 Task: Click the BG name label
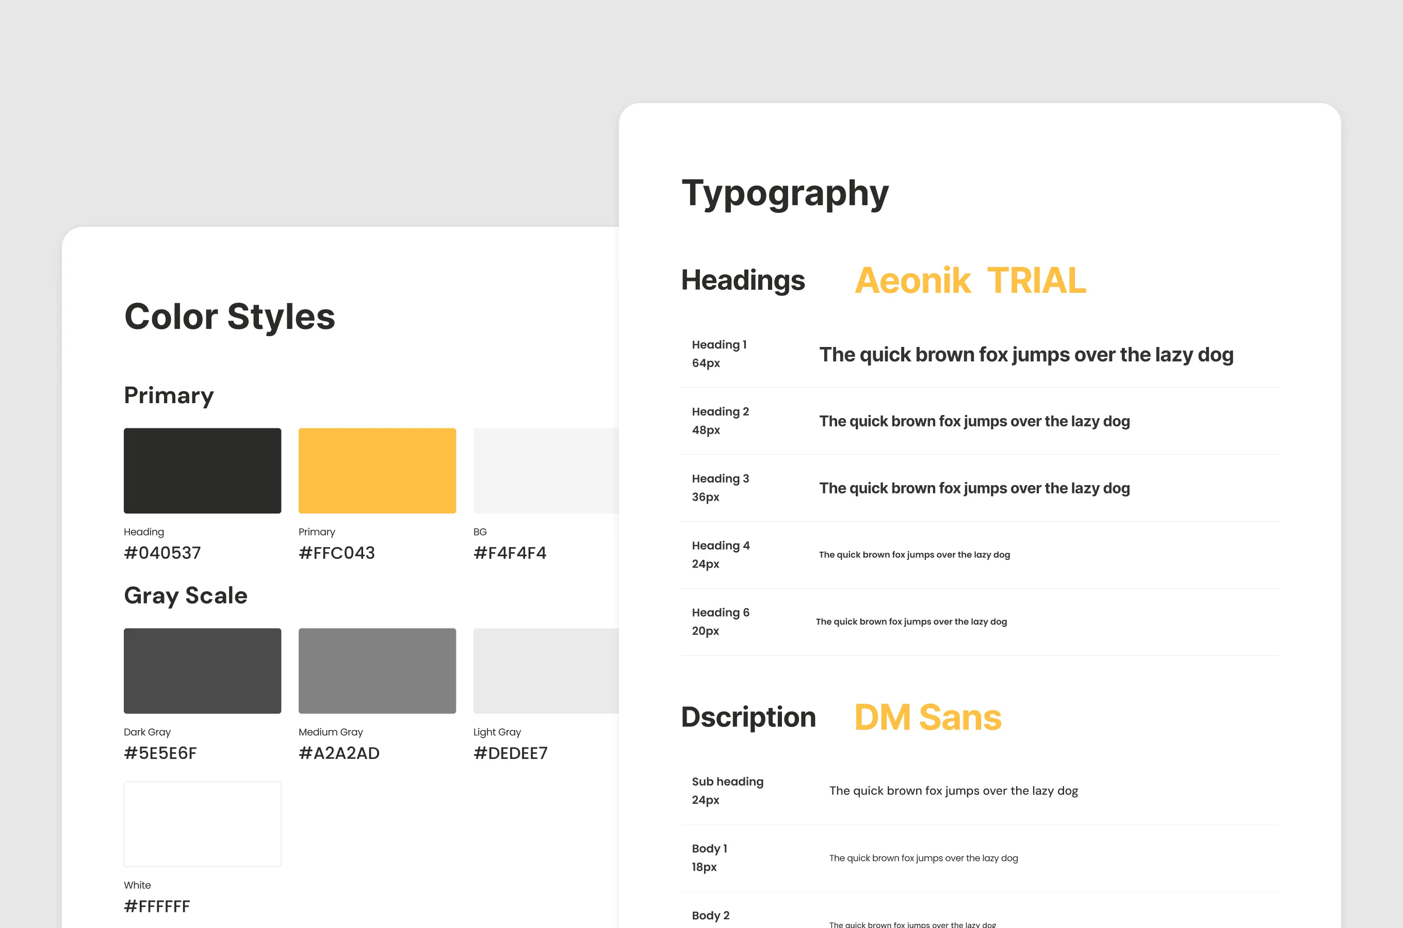(x=480, y=532)
